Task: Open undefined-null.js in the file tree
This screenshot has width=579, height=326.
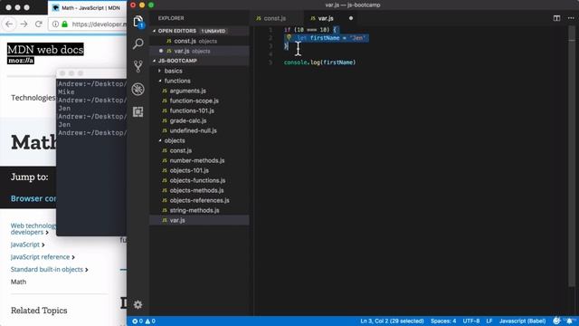Action: tap(193, 130)
